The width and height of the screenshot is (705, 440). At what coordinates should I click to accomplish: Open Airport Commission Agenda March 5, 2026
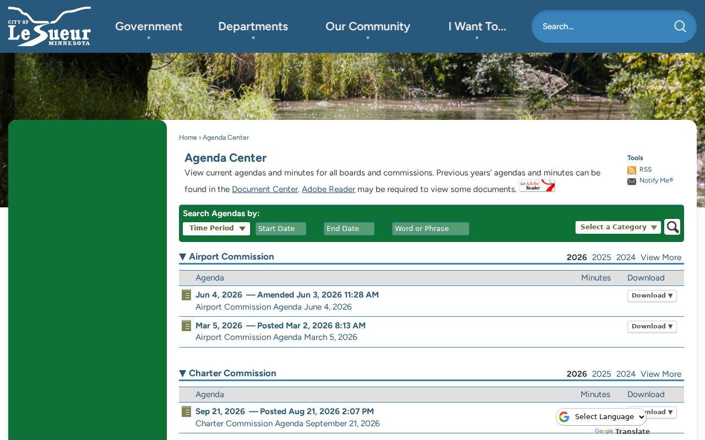[276, 337]
